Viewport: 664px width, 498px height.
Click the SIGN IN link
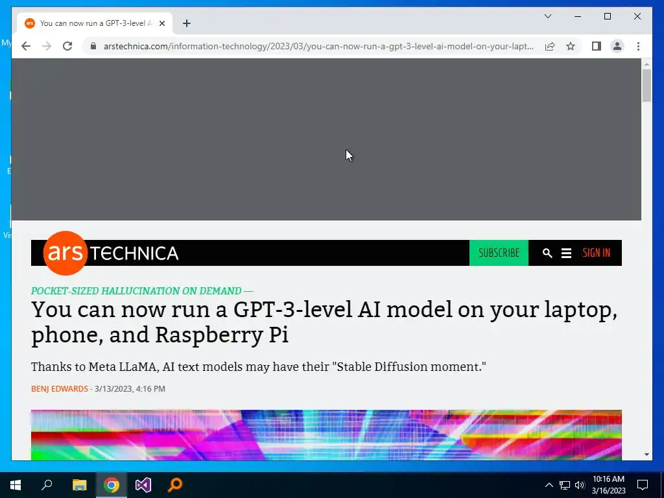point(597,253)
